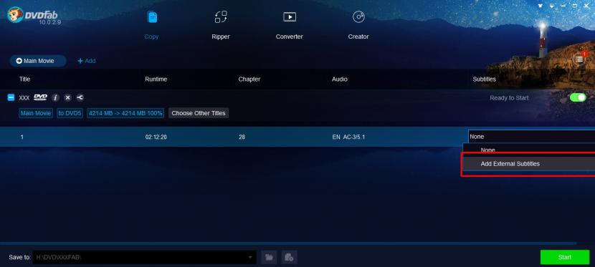The width and height of the screenshot is (595, 267).
Task: Open the Creator disc module
Action: tap(358, 17)
